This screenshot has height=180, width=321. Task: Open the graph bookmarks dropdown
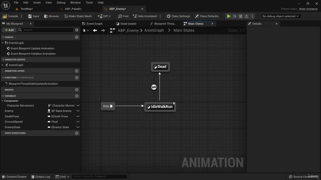[86, 30]
